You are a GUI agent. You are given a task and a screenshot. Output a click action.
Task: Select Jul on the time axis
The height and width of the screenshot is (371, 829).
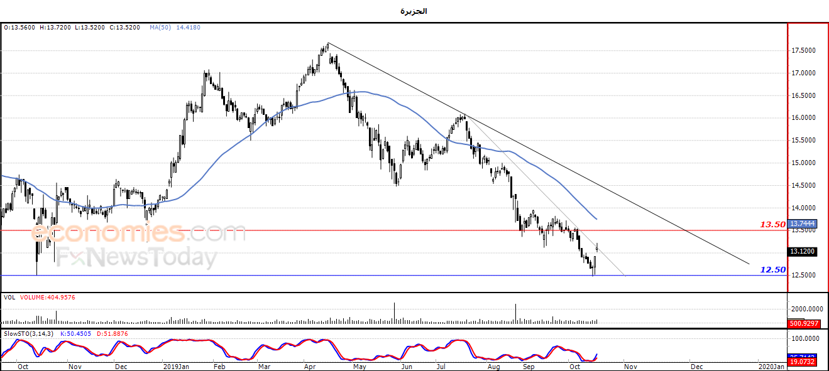click(442, 366)
